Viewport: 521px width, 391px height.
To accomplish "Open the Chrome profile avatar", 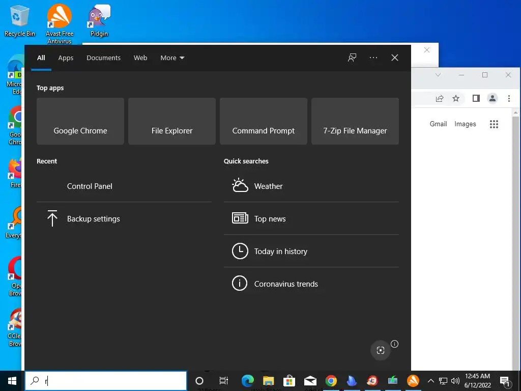I will click(x=493, y=98).
